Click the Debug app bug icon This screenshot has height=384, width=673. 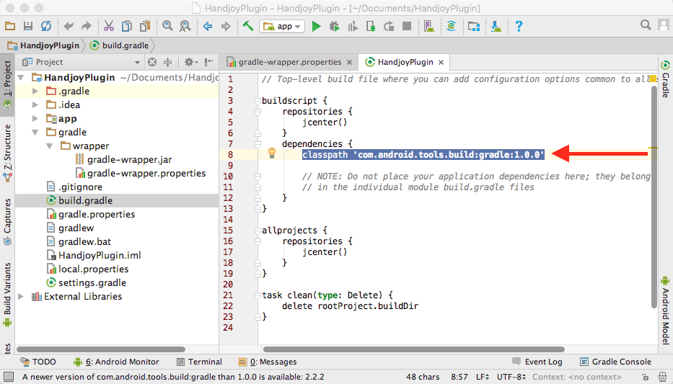334,27
